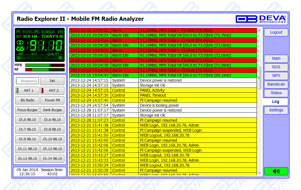
Task: Open the Settings page
Action: [x=276, y=110]
